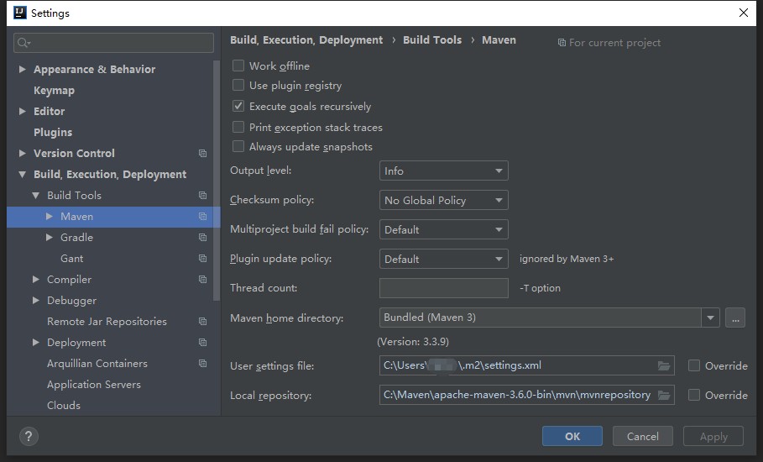Select Clouds in settings tree
The width and height of the screenshot is (763, 462).
coord(63,405)
